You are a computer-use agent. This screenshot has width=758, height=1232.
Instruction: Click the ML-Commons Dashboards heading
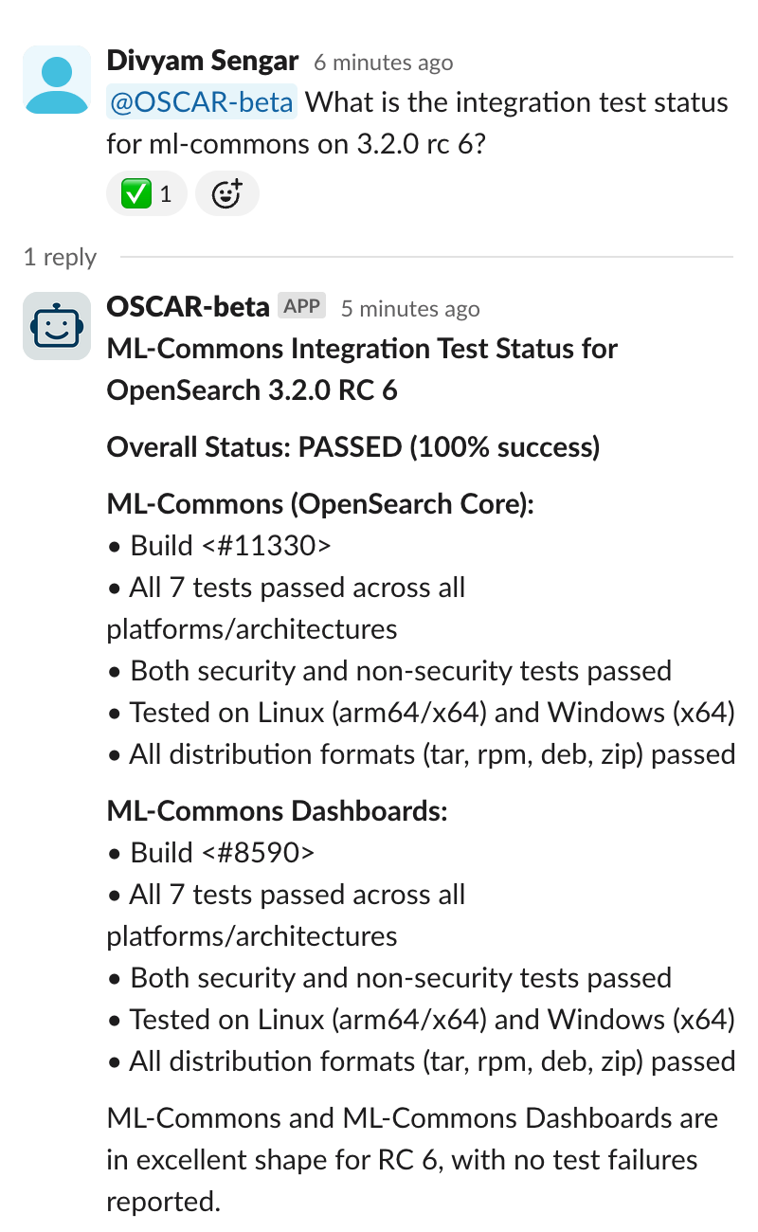277,811
